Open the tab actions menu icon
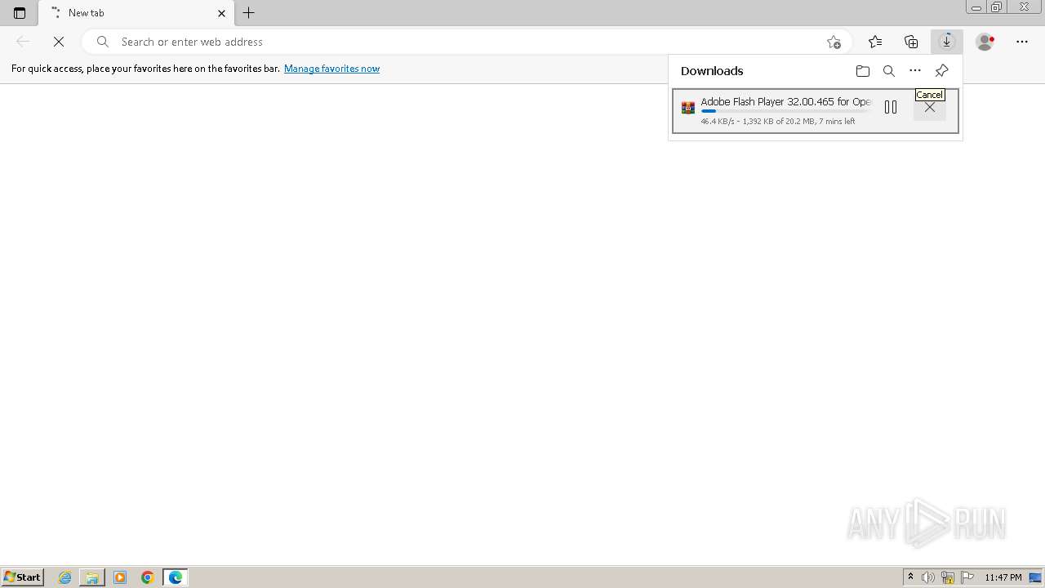The height and width of the screenshot is (588, 1045). 20,13
